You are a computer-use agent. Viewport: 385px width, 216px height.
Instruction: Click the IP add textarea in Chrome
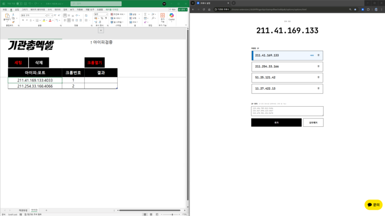click(287, 111)
